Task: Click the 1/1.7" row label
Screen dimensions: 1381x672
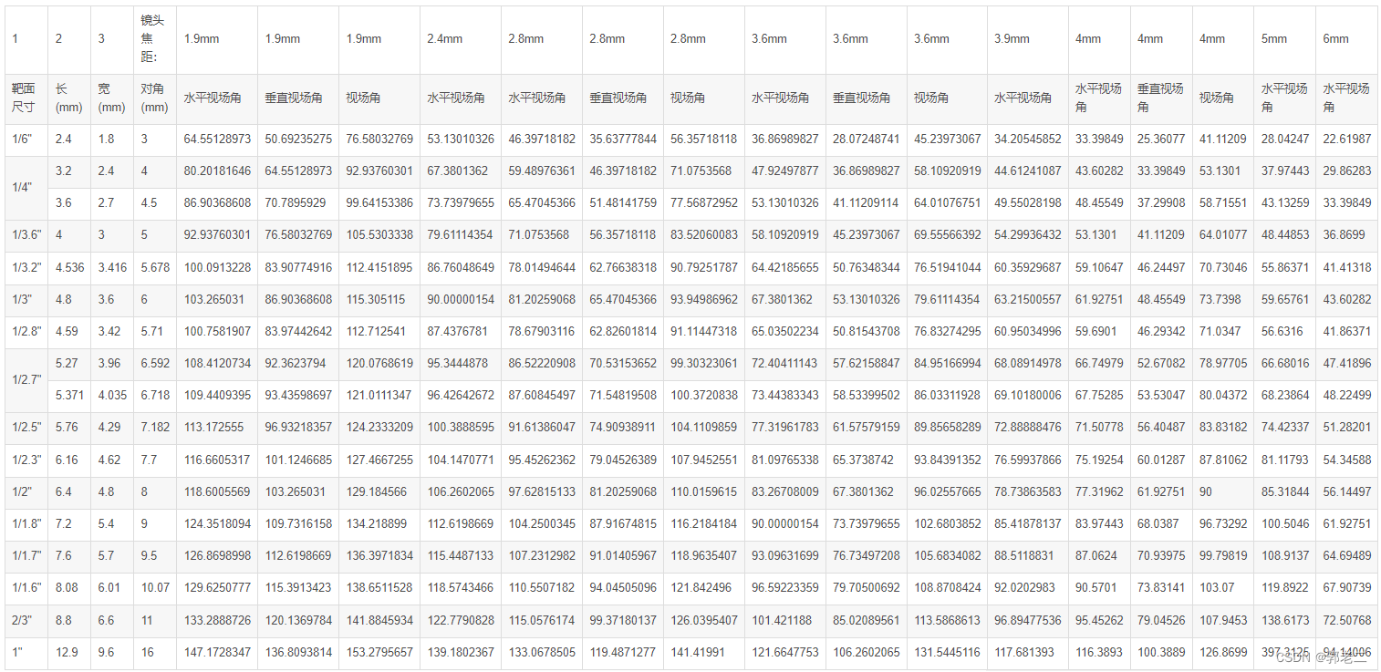Action: click(26, 555)
